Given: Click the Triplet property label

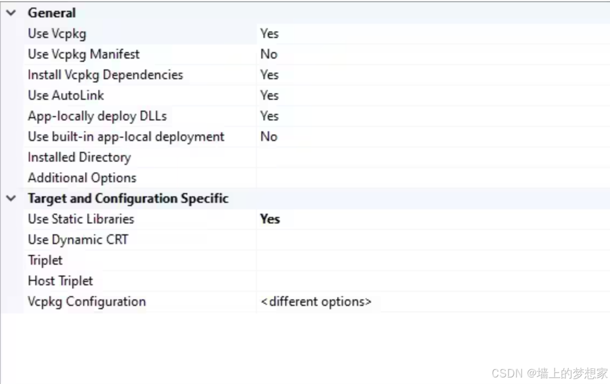Looking at the screenshot, I should (x=45, y=260).
